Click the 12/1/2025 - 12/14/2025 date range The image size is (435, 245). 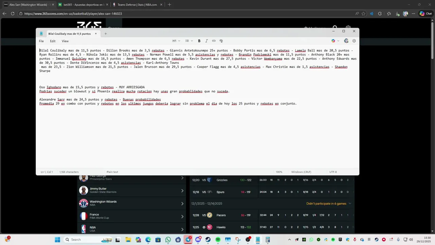click(207, 203)
